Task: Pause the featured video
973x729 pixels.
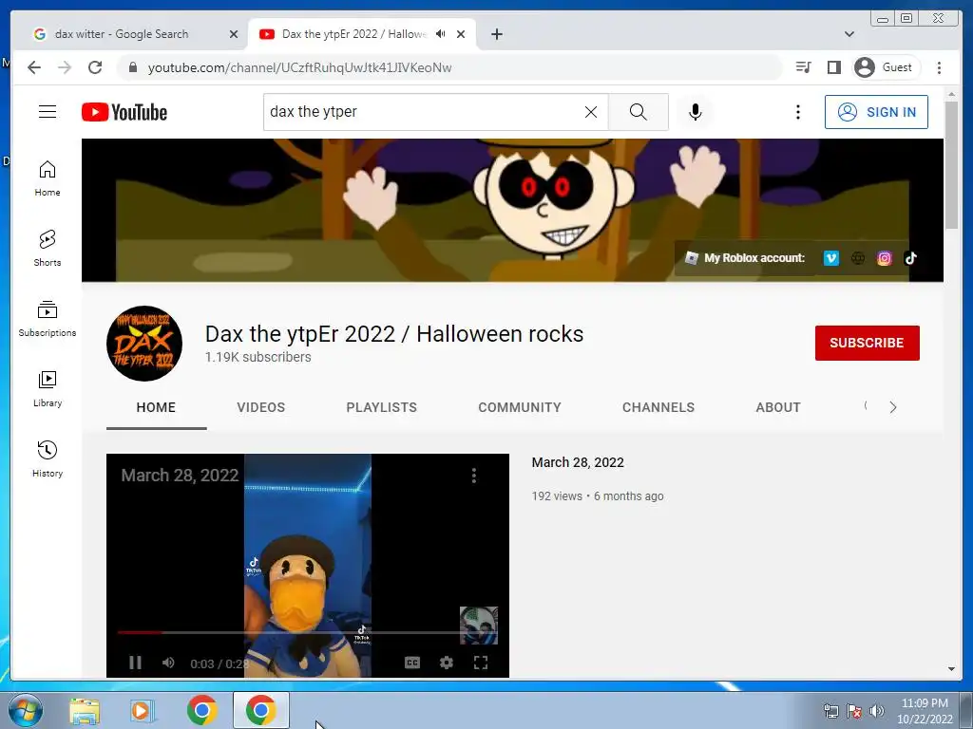Action: [x=135, y=663]
